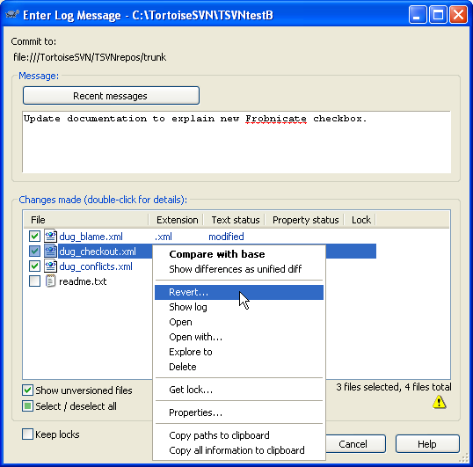Click the .xml extension cell of dug_blame.xml
Image resolution: width=473 pixels, height=467 pixels.
[x=164, y=237]
